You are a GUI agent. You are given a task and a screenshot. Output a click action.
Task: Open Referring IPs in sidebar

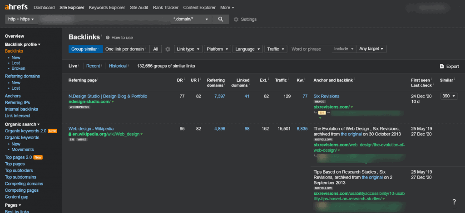click(18, 103)
